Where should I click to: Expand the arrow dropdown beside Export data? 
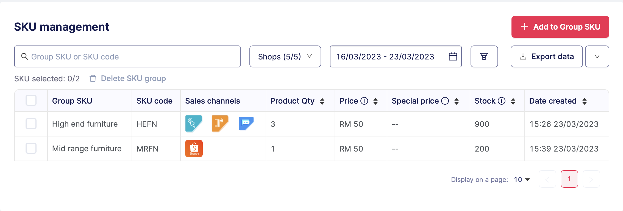tap(597, 56)
